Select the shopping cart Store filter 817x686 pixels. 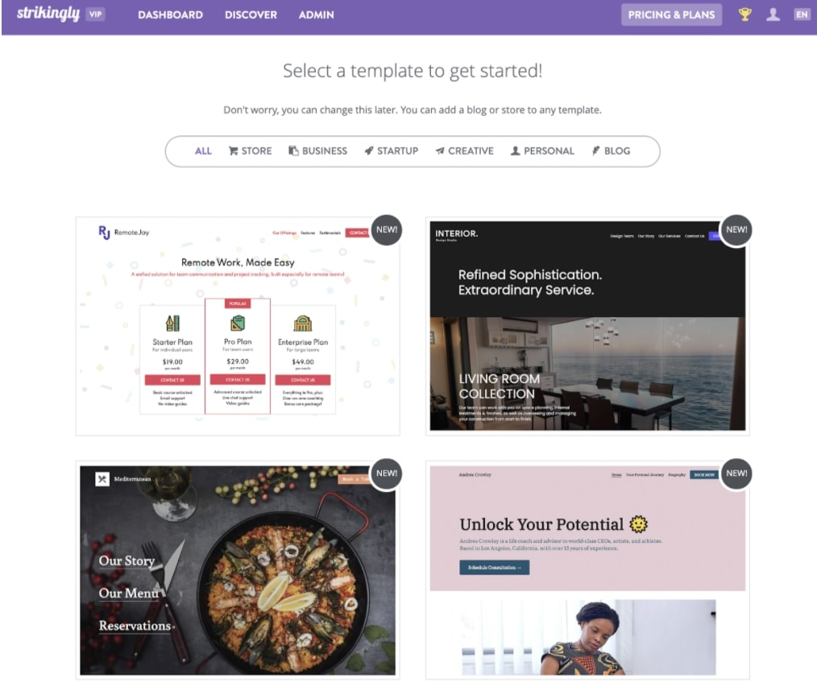pyautogui.click(x=250, y=151)
